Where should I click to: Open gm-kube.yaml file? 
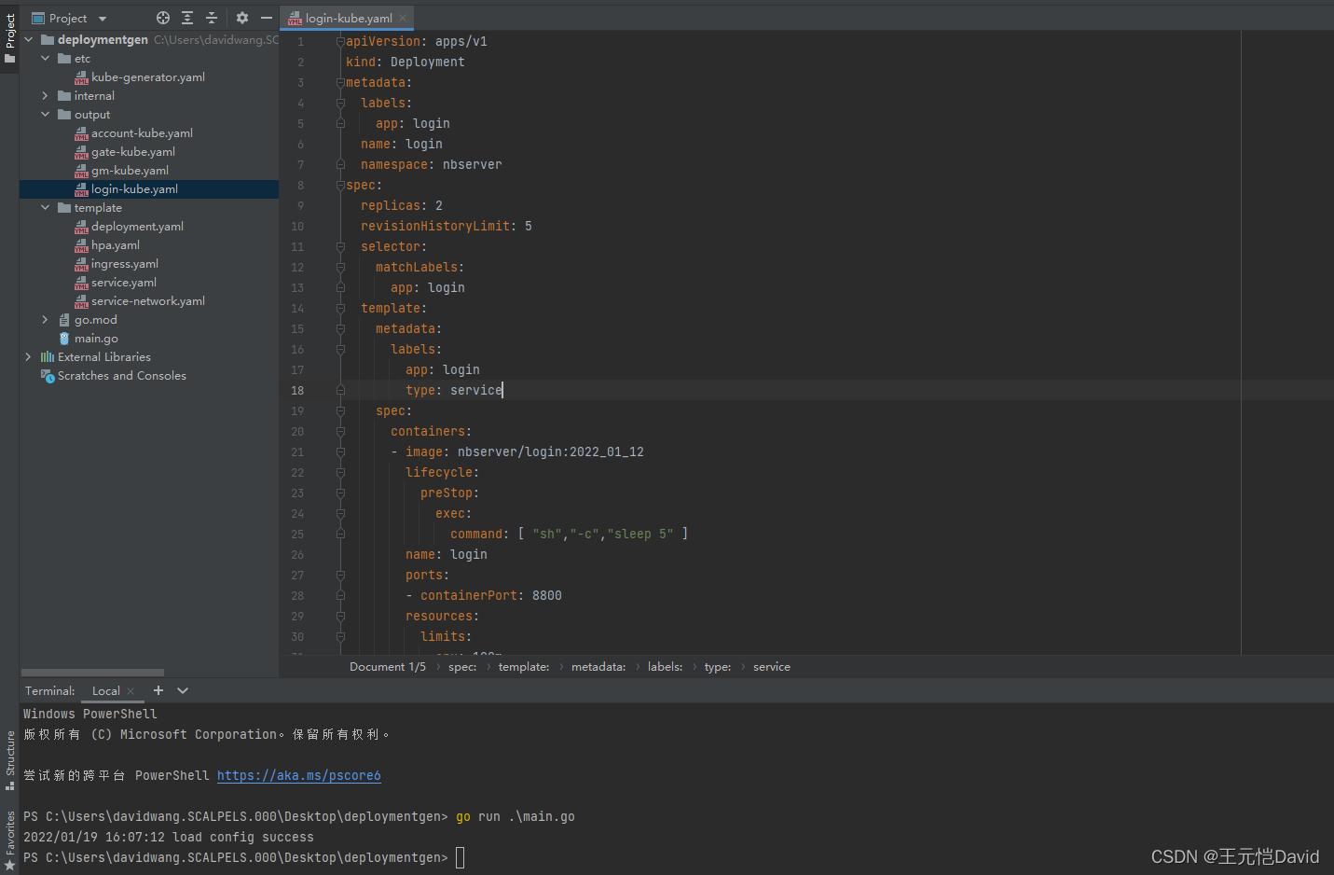tap(130, 171)
